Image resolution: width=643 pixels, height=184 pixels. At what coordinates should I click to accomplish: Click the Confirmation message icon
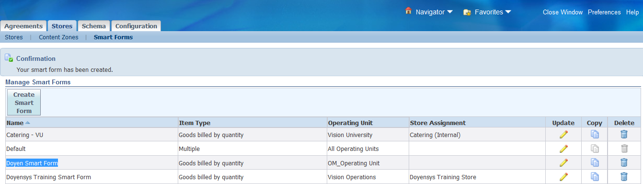click(9, 58)
